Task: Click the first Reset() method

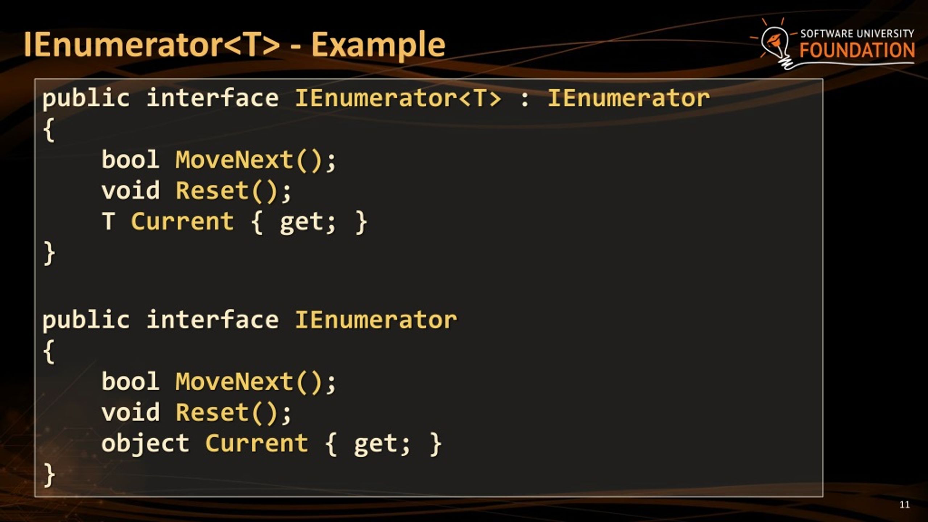Action: [x=227, y=191]
